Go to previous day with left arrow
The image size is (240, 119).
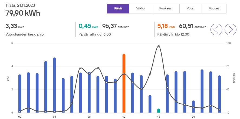pos(216,29)
